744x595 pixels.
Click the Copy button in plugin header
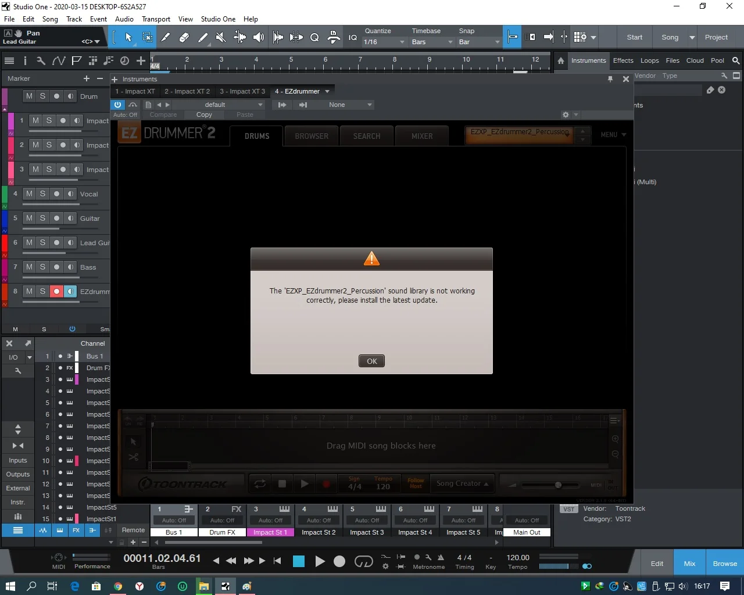pyautogui.click(x=204, y=114)
